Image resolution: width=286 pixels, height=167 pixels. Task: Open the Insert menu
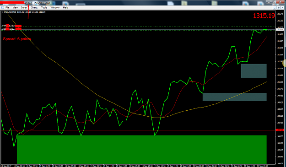(24, 8)
